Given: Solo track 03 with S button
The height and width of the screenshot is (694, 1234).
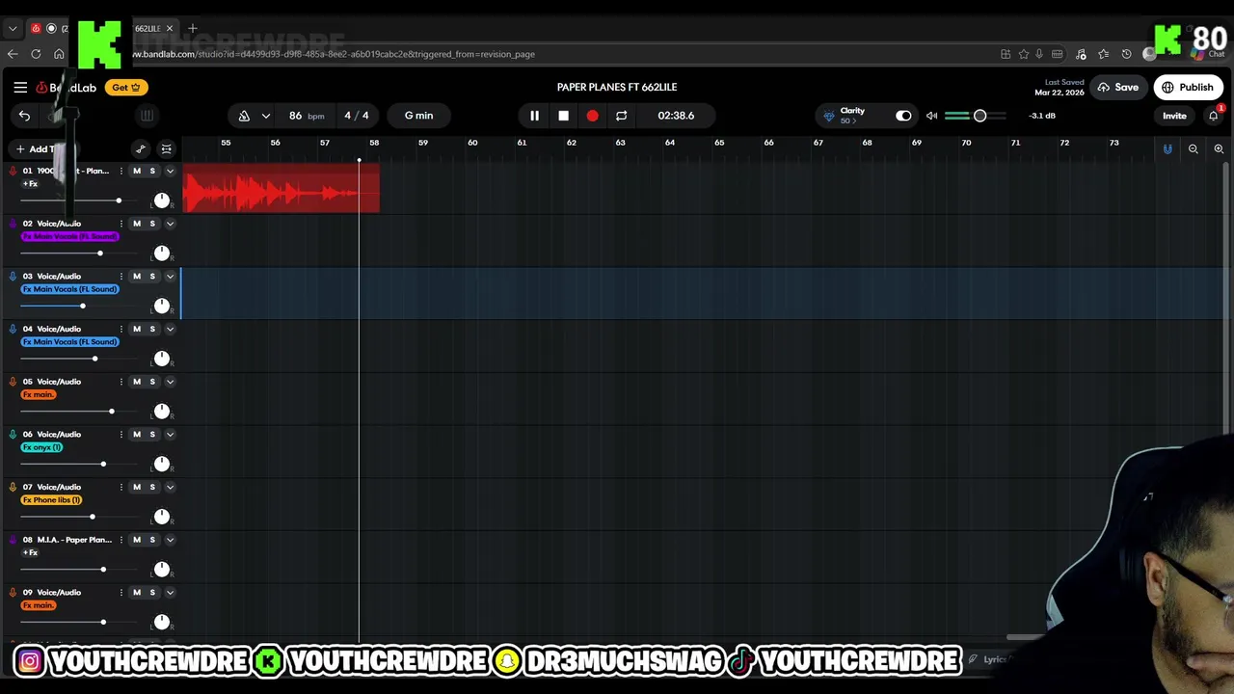Looking at the screenshot, I should (x=152, y=277).
